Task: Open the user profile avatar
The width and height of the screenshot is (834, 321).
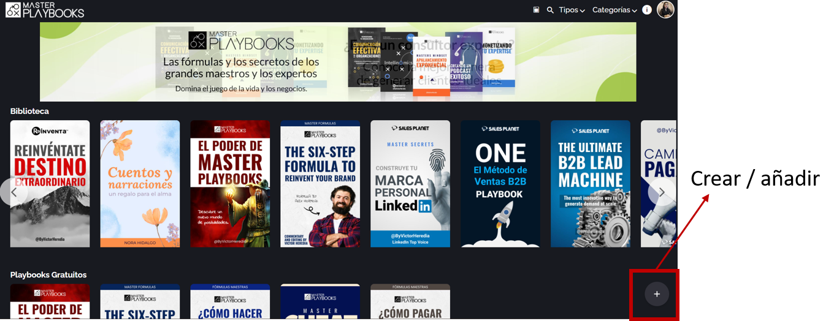Action: click(x=665, y=10)
